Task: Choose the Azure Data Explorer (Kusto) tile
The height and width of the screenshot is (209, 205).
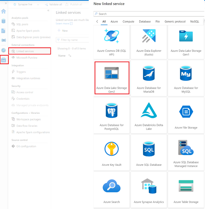Action: 149,42
